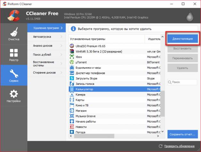Select the Удаление программ tab
Image resolution: width=201 pixels, height=152 pixels.
46,28
